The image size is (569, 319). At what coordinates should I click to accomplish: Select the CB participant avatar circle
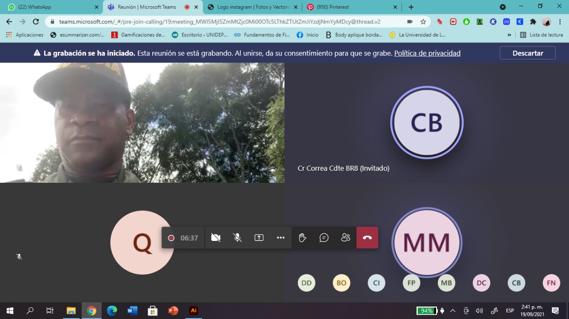pyautogui.click(x=427, y=122)
